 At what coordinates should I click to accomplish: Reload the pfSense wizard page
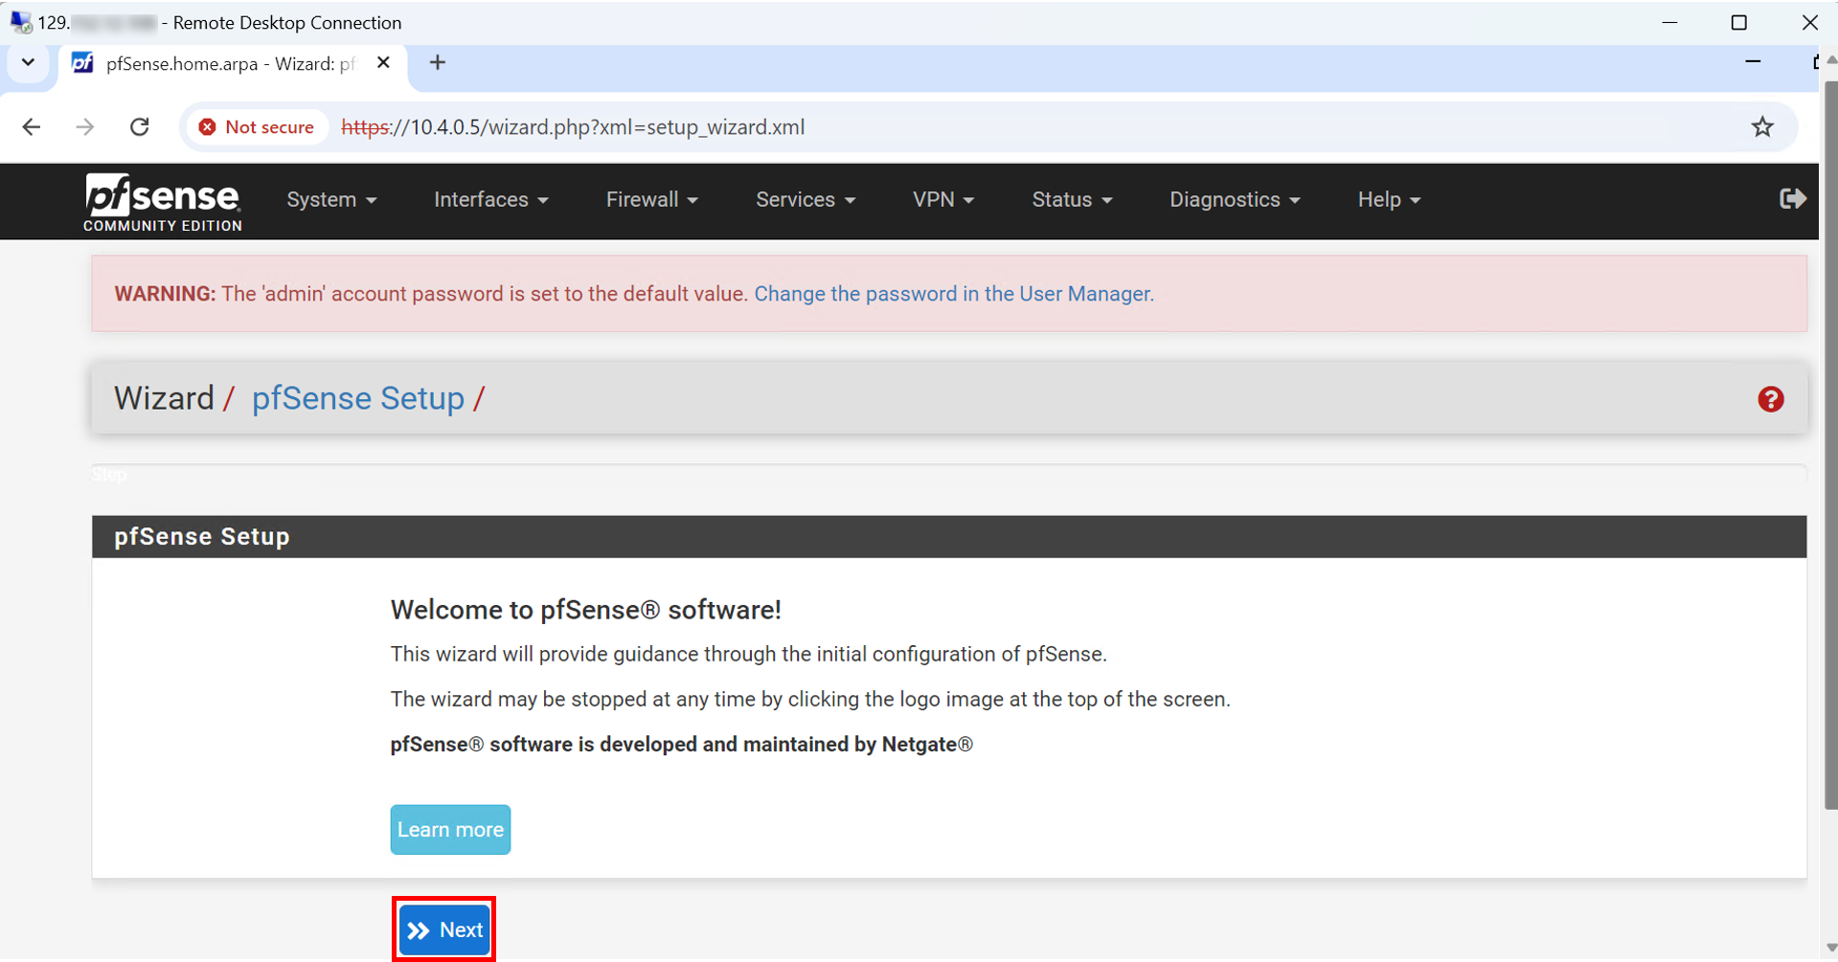pos(140,127)
